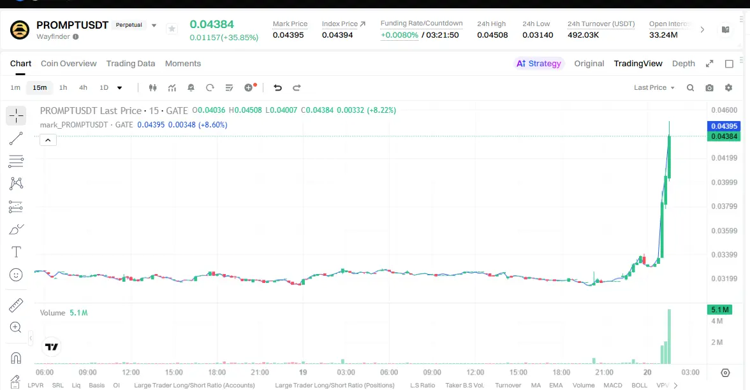Open the Last Price type dropdown
This screenshot has height=390, width=750.
click(x=654, y=87)
